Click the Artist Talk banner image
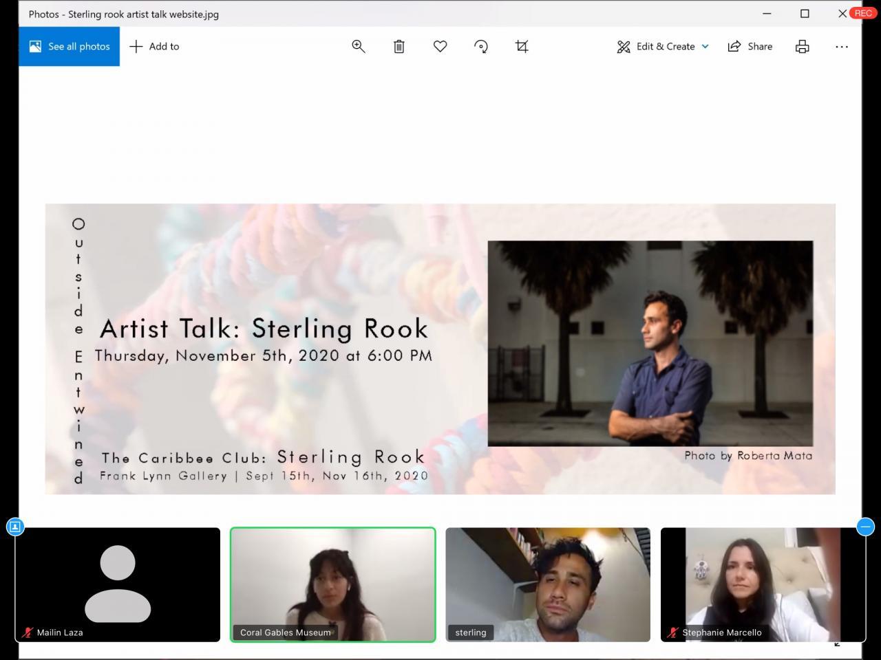 [440, 349]
